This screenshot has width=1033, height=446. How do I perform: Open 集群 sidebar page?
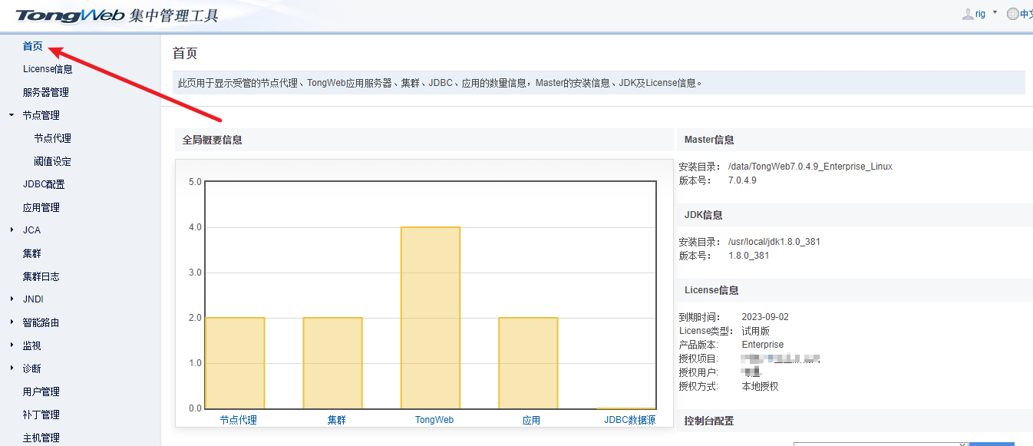coord(31,253)
